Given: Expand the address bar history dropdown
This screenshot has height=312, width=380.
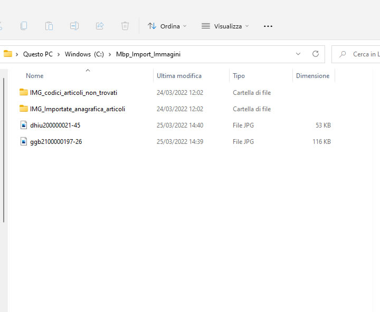Looking at the screenshot, I should (x=298, y=54).
